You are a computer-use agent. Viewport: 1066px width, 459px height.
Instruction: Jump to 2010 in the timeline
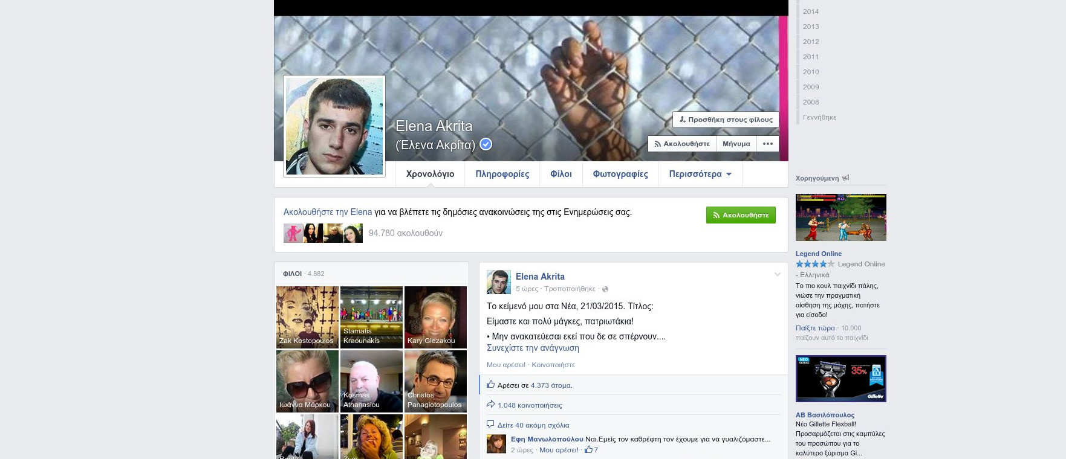(x=811, y=72)
